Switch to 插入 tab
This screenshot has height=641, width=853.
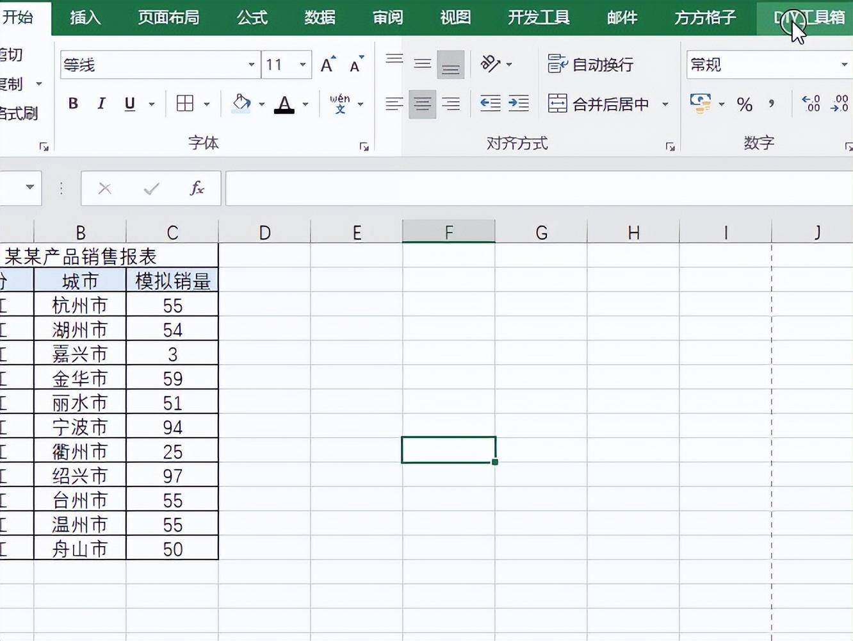click(x=86, y=17)
